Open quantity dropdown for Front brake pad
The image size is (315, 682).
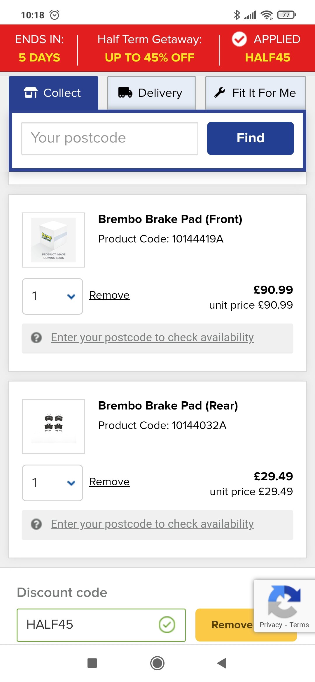pos(52,296)
